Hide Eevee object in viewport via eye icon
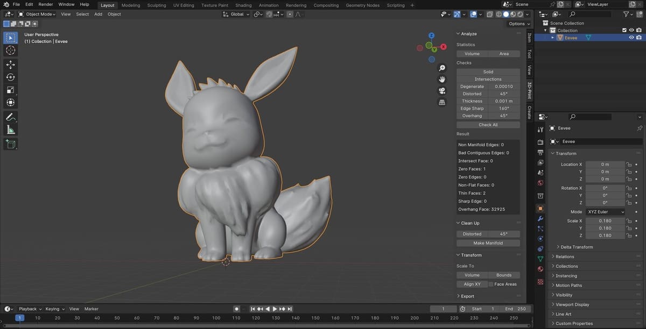The width and height of the screenshot is (646, 329). pos(631,38)
